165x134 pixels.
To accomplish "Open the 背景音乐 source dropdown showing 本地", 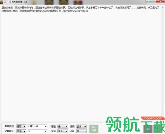I will click(21, 131).
